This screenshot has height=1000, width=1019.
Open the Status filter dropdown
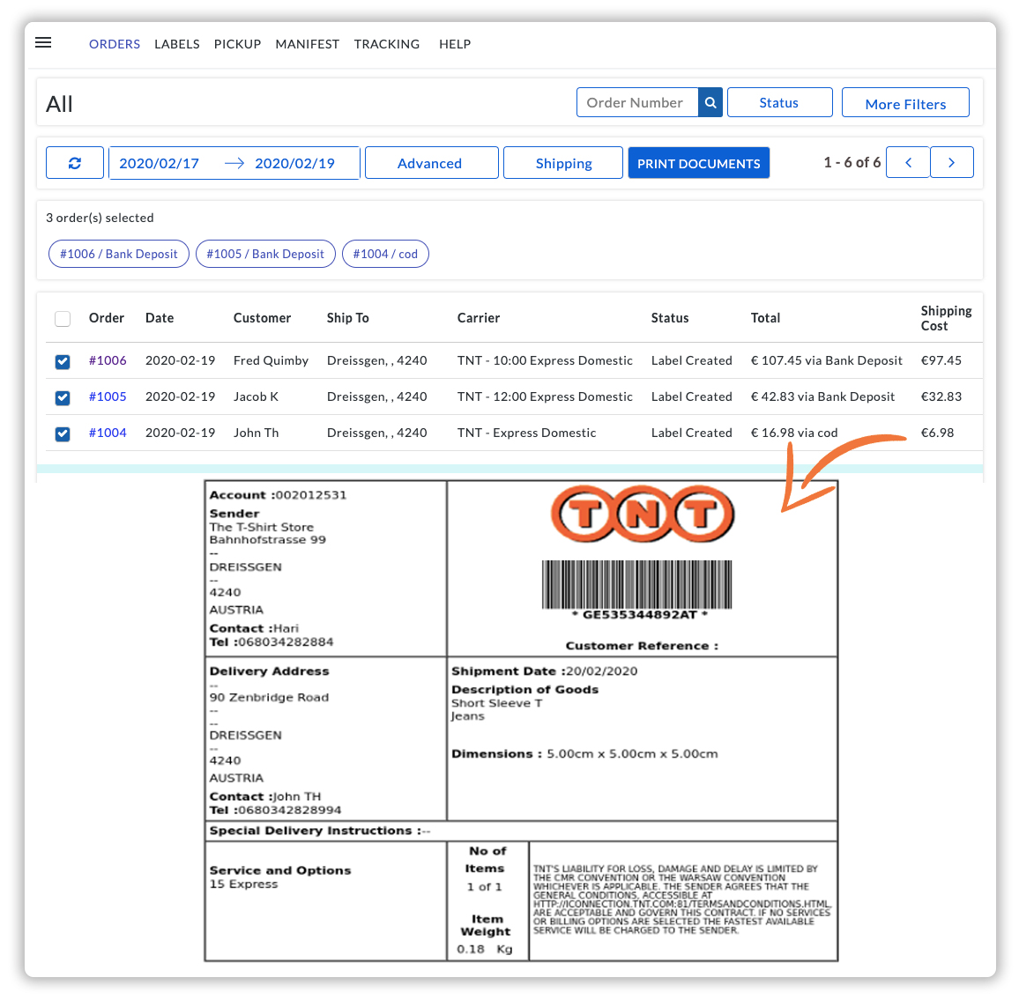point(779,102)
